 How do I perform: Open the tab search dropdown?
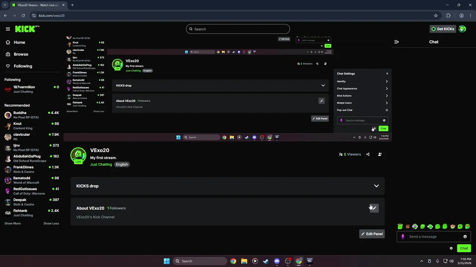click(5, 5)
